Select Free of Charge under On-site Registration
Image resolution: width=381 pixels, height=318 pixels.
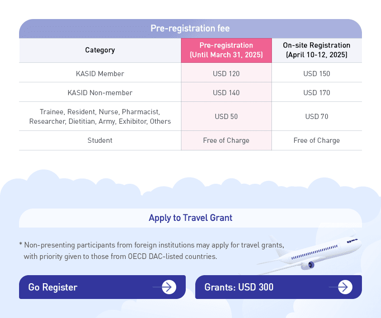point(317,140)
